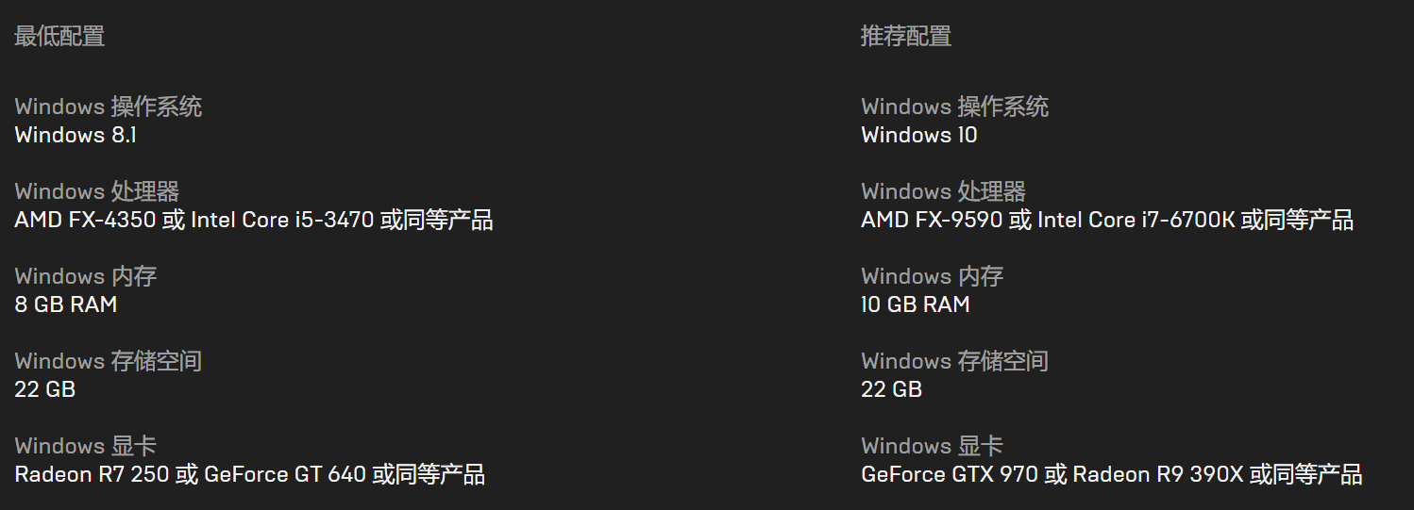Click Windows 显卡 label in minimum column
1414x510 pixels.
[x=86, y=446]
